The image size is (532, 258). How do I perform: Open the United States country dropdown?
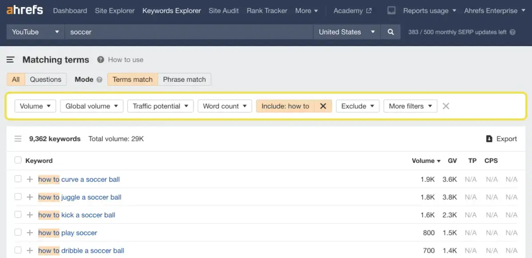(x=346, y=32)
